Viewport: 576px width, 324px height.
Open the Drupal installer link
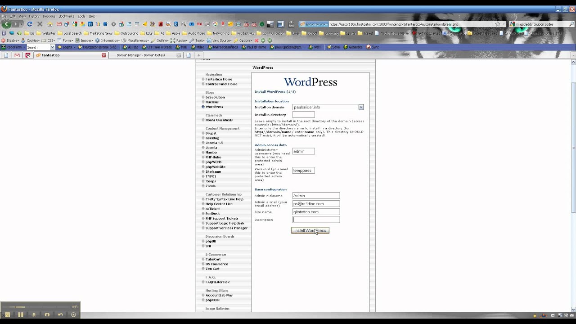211,133
